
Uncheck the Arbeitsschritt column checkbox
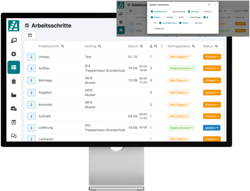tap(152, 12)
